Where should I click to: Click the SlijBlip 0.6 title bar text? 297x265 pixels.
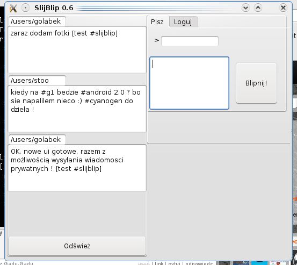(54, 8)
